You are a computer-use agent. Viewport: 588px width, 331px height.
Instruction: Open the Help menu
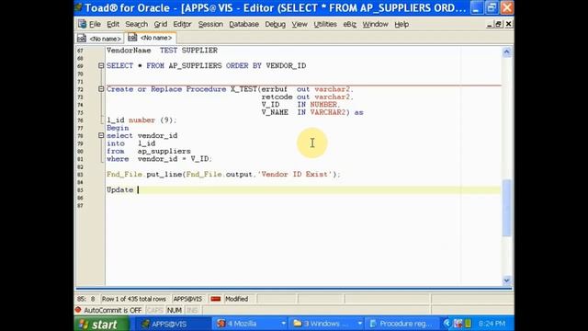tap(401, 24)
